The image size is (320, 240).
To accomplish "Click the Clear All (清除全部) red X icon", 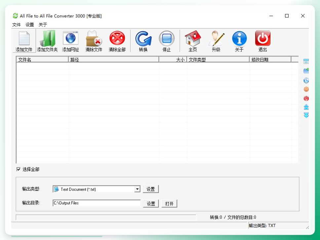I will click(117, 38).
